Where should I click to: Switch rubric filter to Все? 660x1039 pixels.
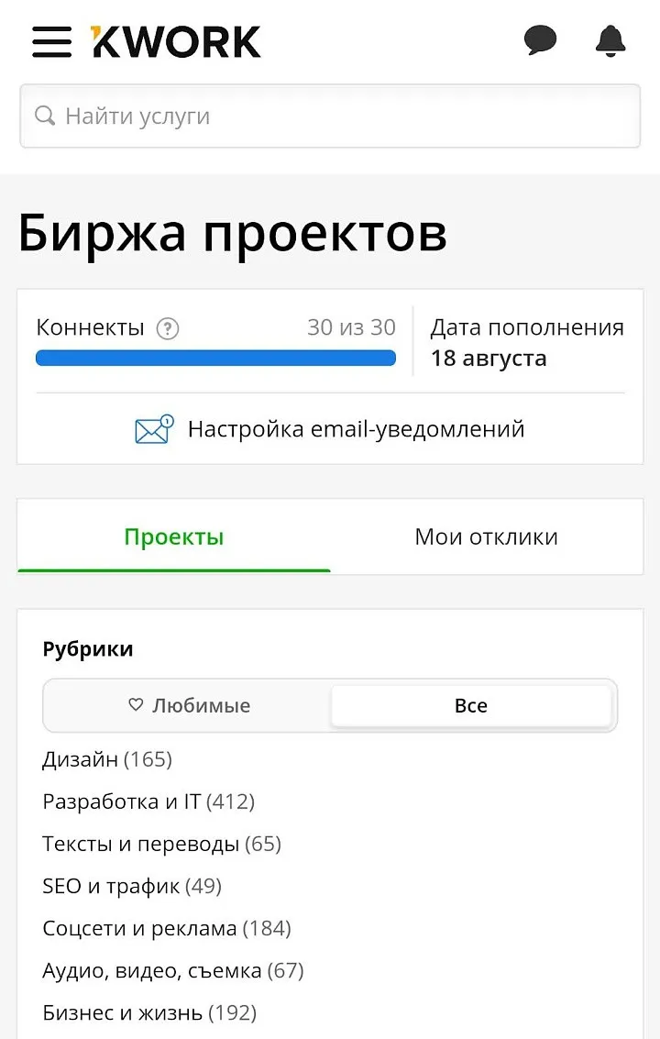pos(470,706)
